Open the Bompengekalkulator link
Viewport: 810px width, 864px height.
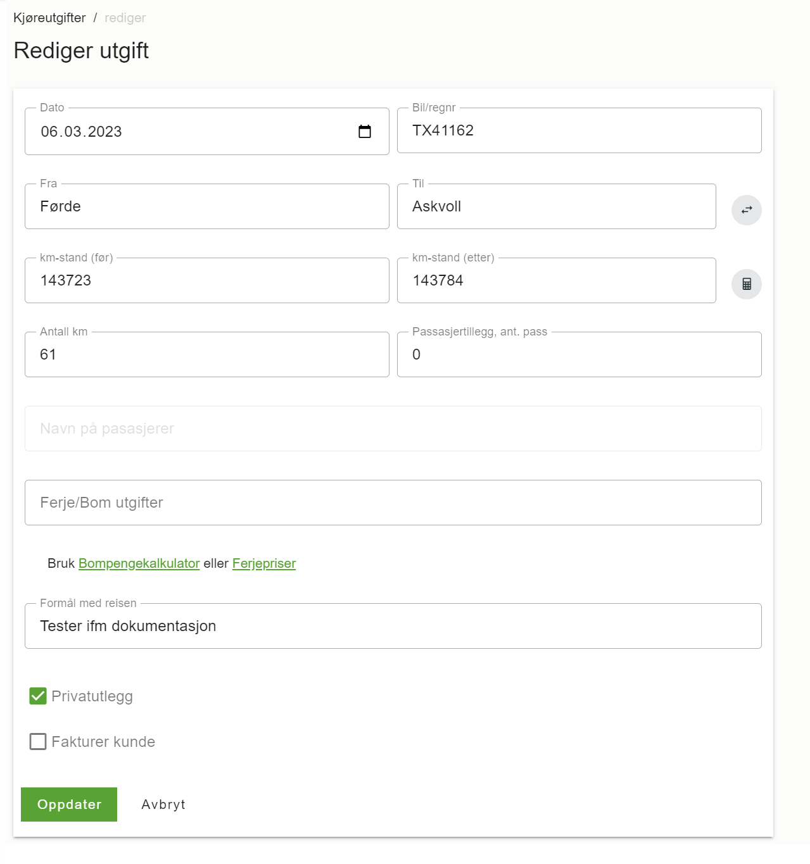point(139,563)
